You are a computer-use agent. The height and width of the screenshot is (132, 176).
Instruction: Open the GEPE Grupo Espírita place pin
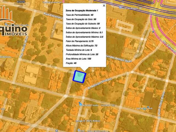tap(79, 130)
